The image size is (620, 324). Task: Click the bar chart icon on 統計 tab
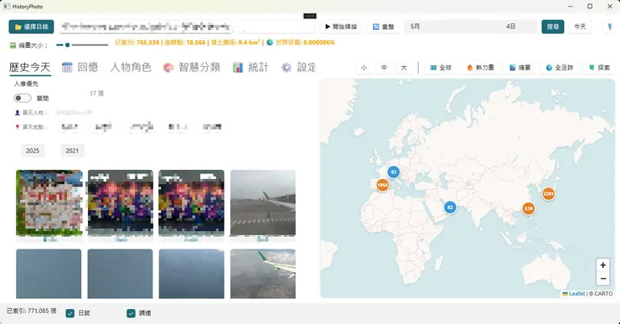(238, 68)
